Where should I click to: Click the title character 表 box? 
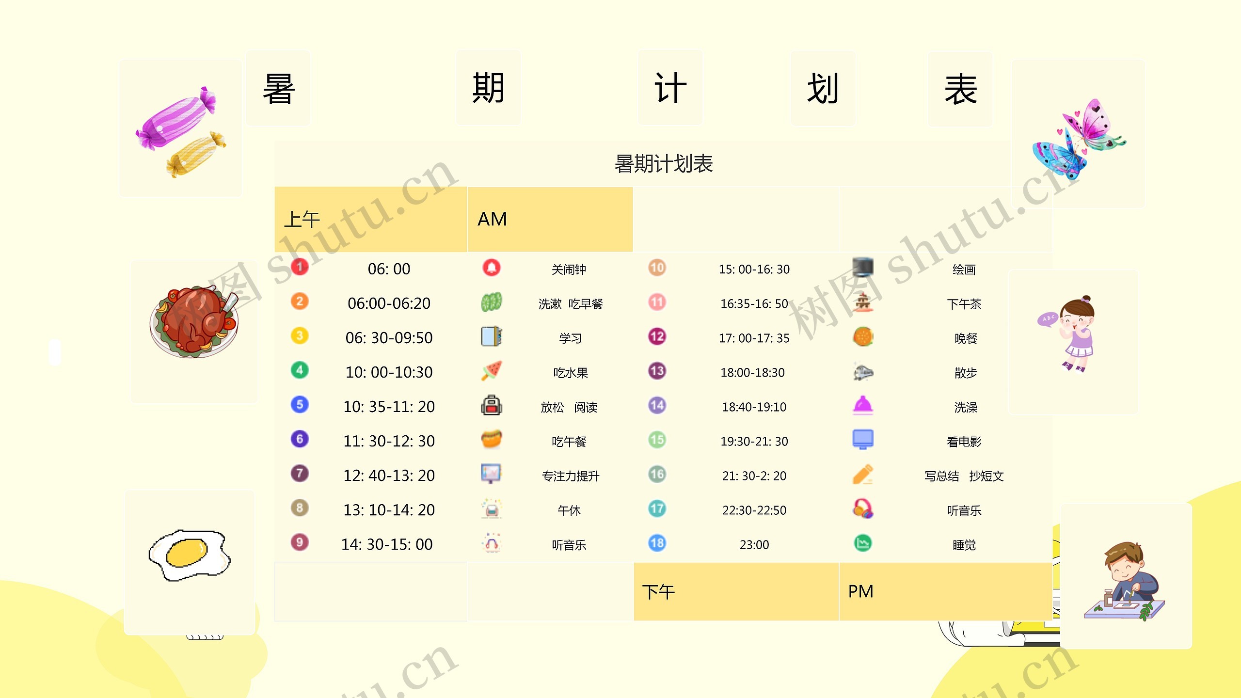[960, 89]
